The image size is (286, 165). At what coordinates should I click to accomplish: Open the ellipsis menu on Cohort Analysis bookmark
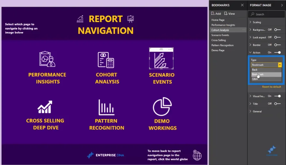point(243,30)
